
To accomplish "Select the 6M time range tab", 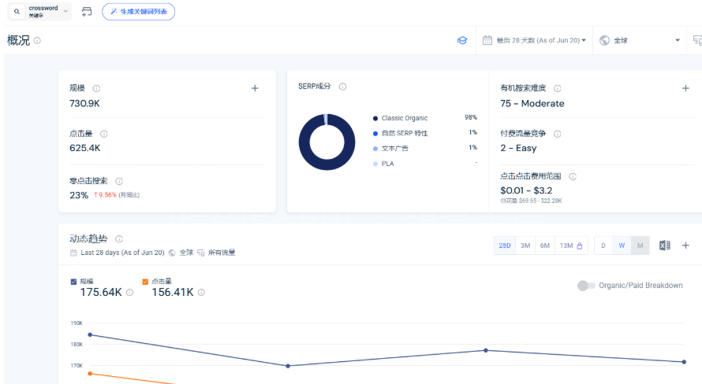I will [x=544, y=246].
